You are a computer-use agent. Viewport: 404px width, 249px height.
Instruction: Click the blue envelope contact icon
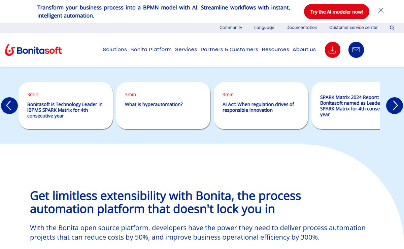pyautogui.click(x=356, y=50)
